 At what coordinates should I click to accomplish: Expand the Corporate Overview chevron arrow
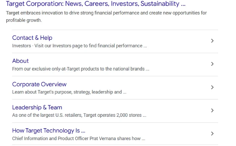pyautogui.click(x=212, y=87)
